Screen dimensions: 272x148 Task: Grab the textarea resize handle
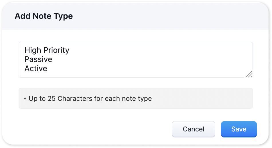(249, 74)
